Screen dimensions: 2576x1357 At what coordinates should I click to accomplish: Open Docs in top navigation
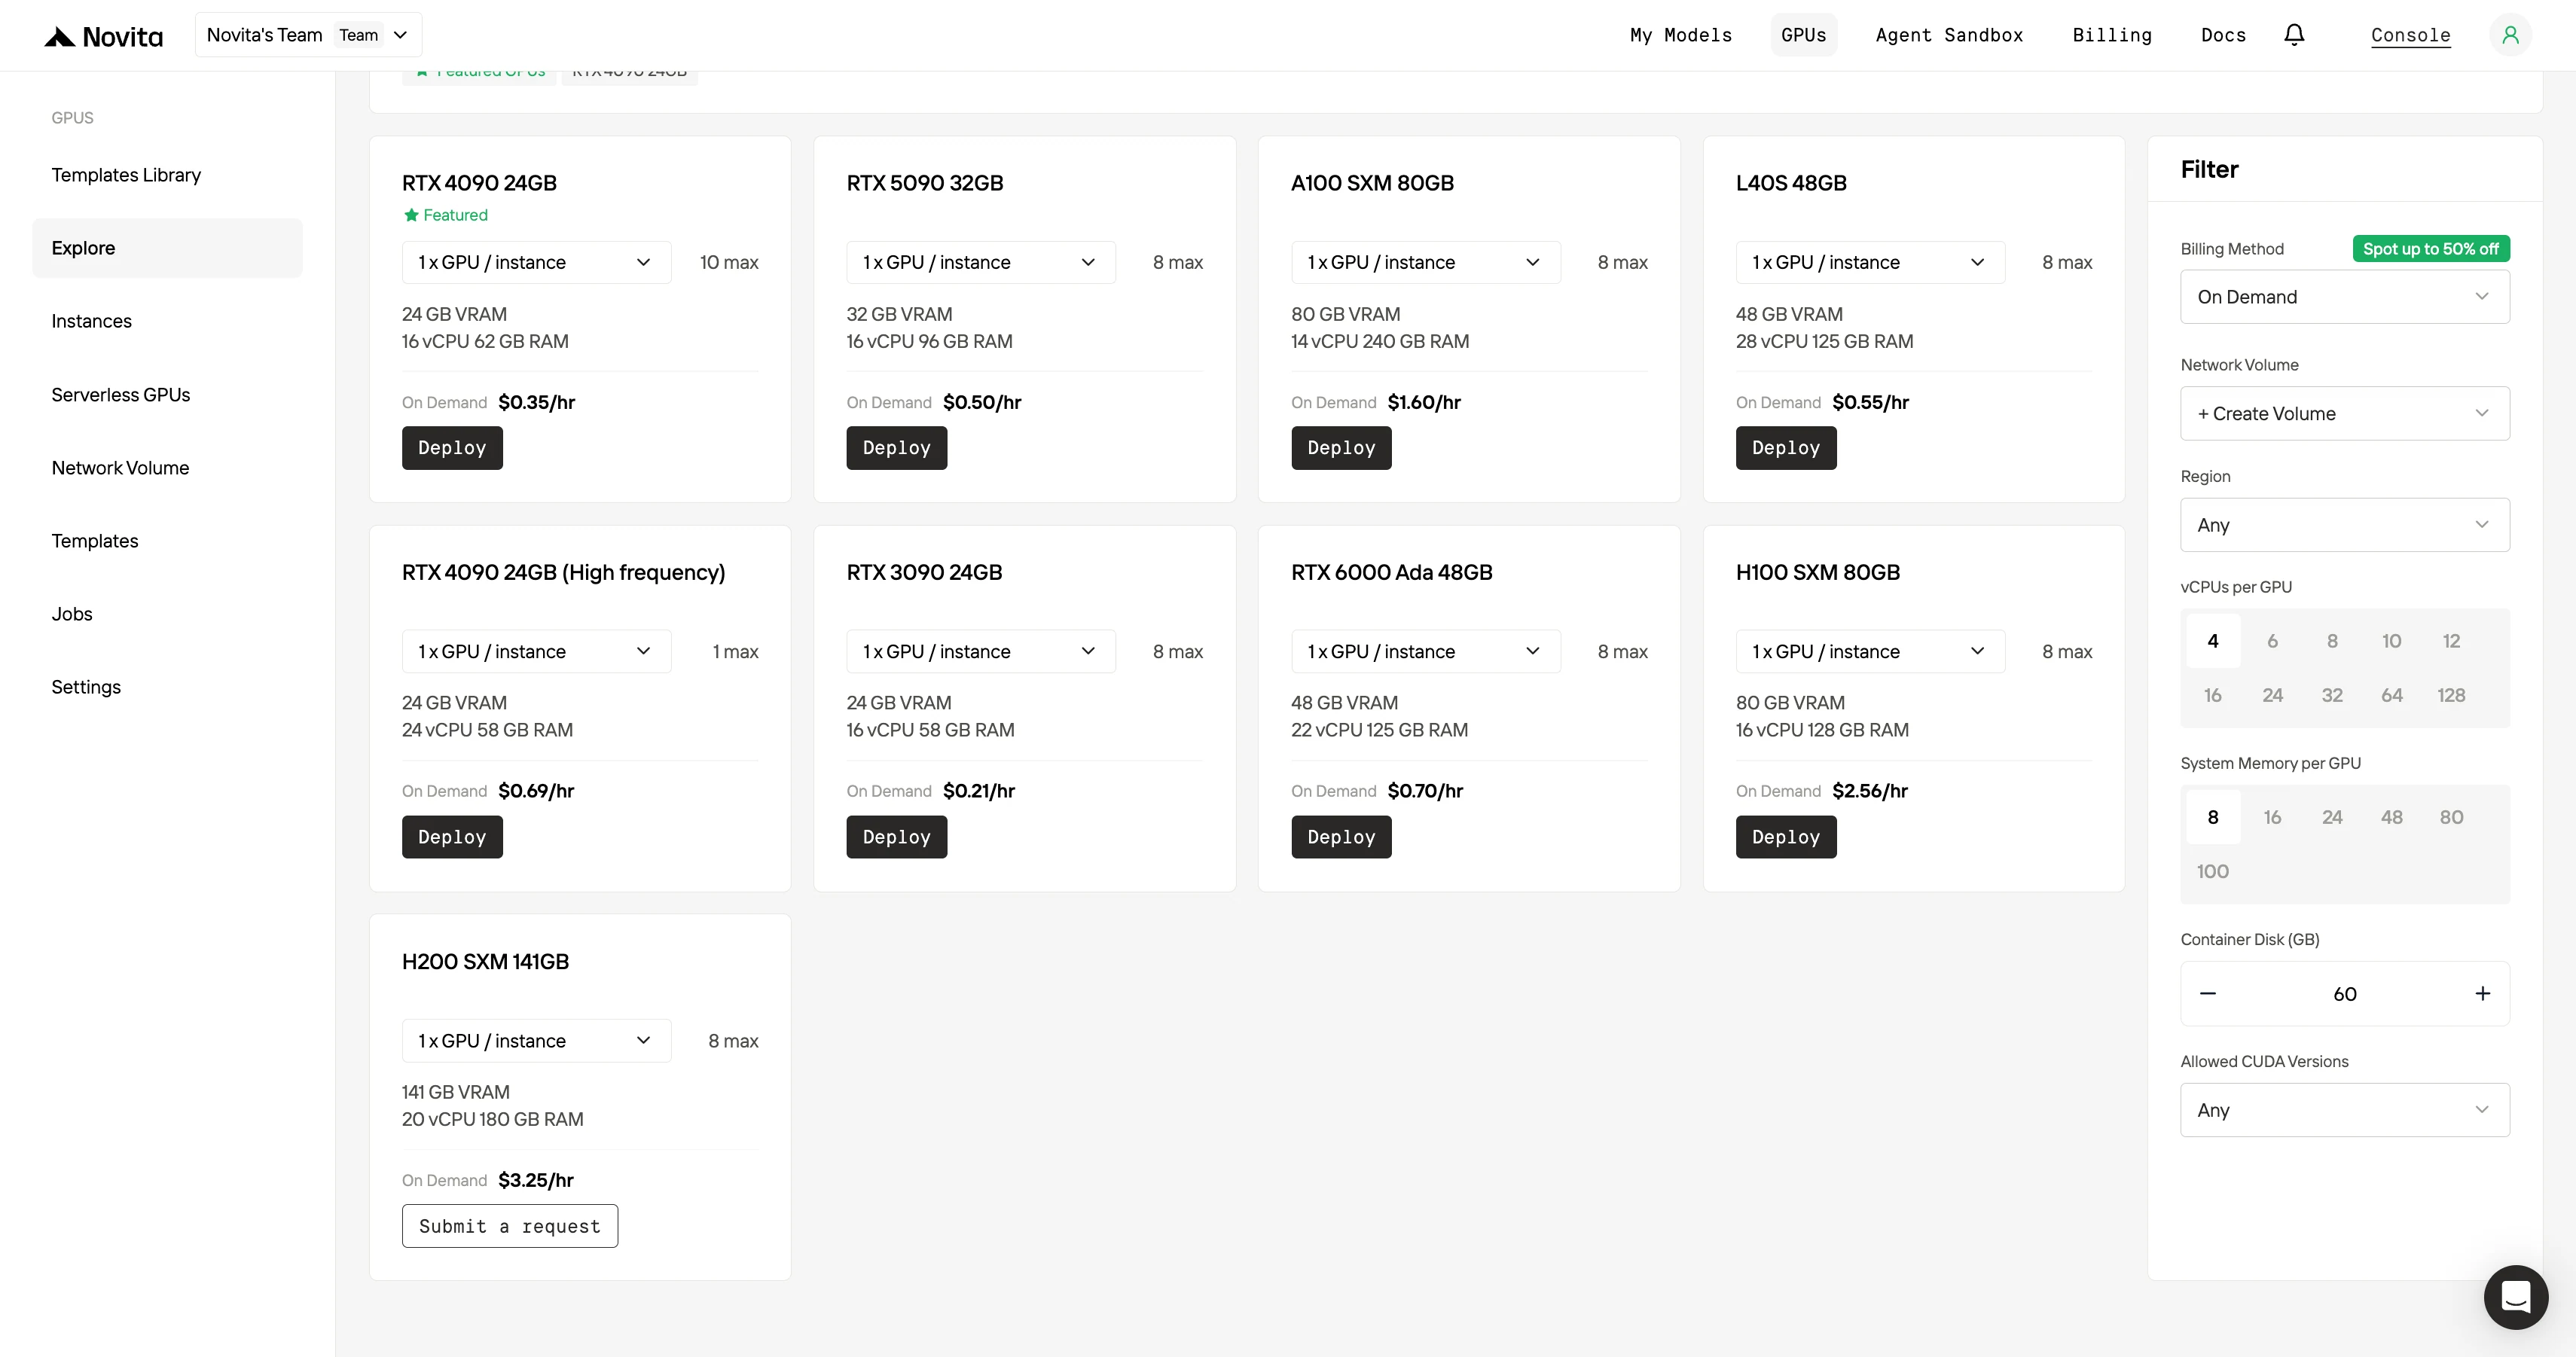2223,35
